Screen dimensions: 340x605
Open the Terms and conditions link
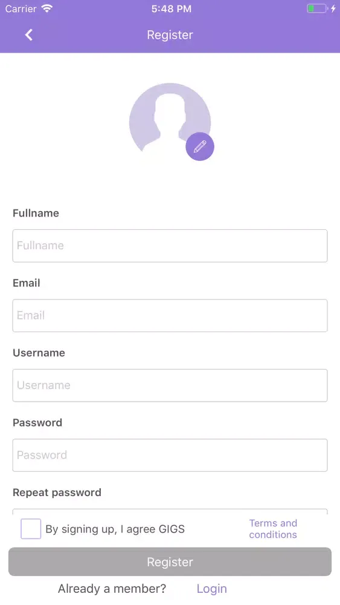[x=273, y=529]
